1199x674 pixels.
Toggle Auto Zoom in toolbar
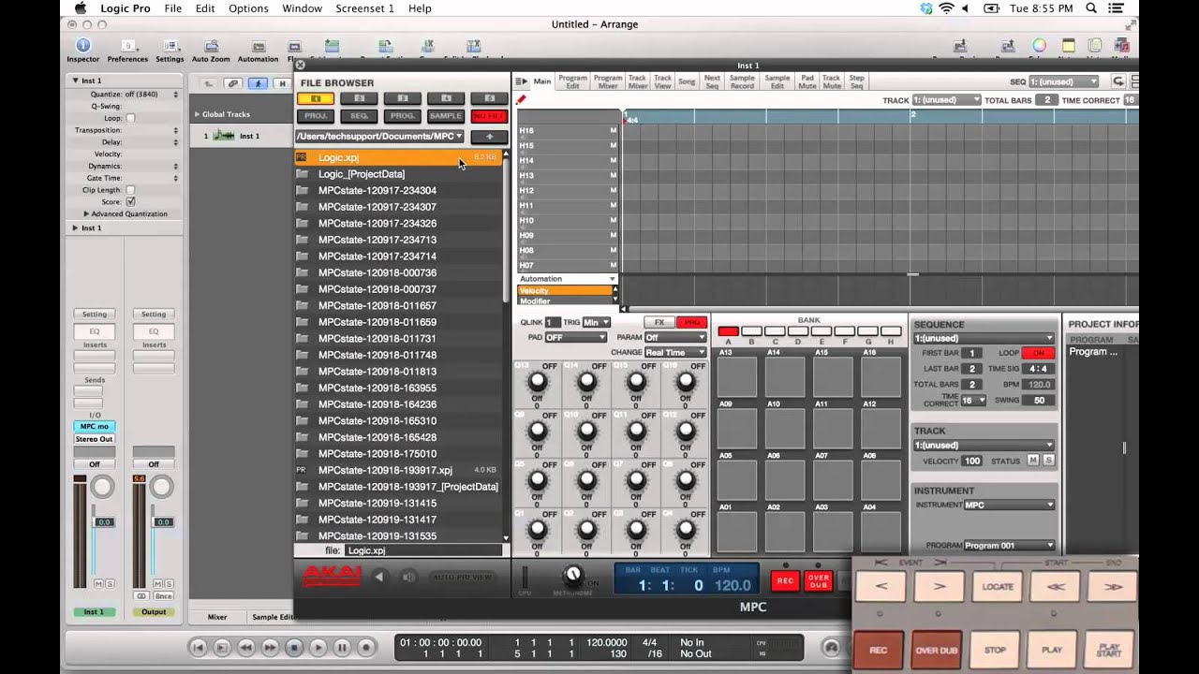click(x=211, y=51)
